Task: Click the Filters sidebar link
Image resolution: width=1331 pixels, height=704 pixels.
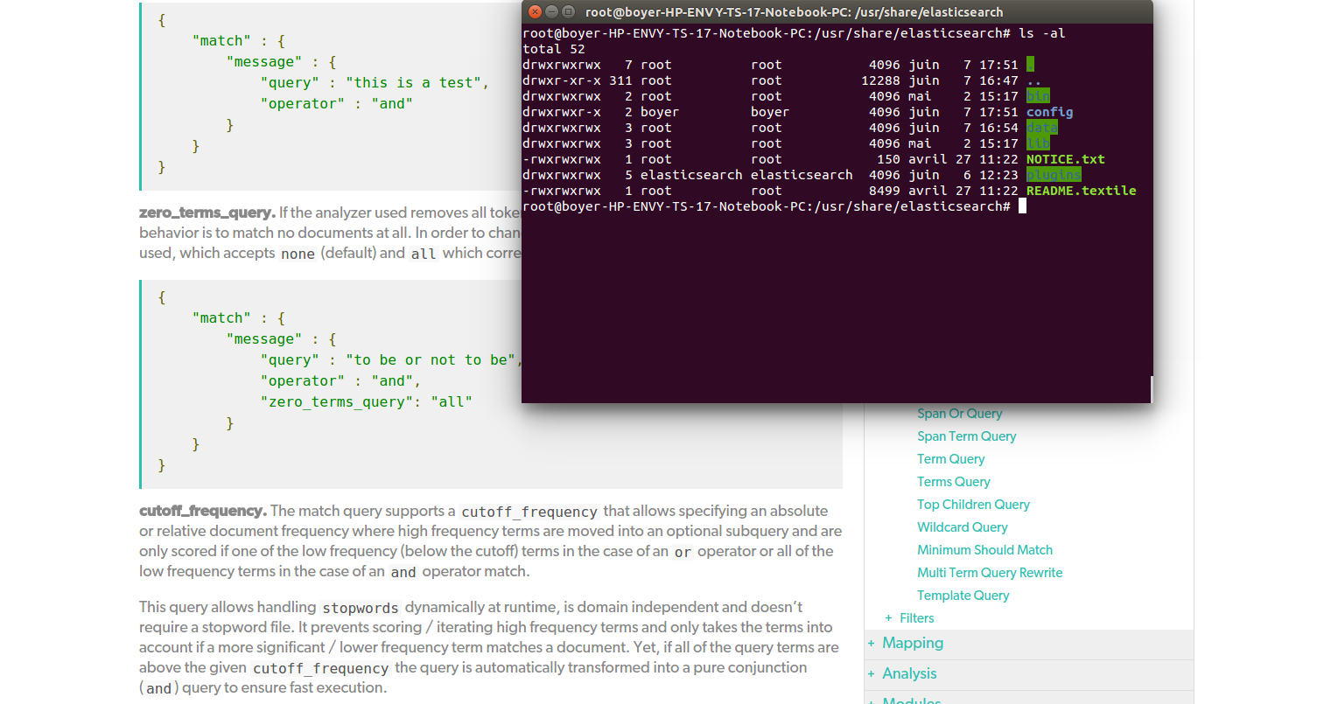Action: click(x=916, y=618)
